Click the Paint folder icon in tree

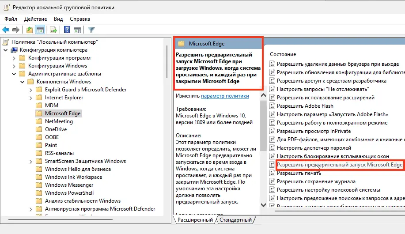(x=39, y=145)
